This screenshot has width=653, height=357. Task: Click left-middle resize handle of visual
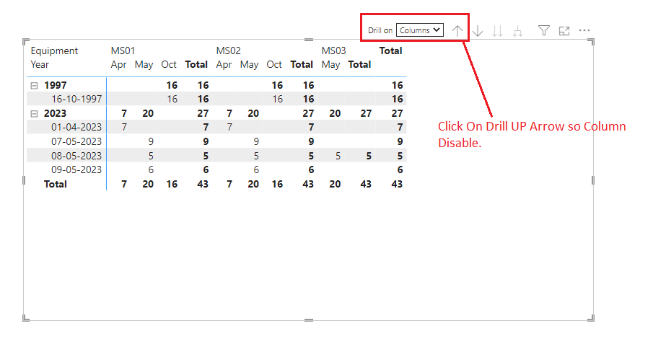pyautogui.click(x=24, y=180)
